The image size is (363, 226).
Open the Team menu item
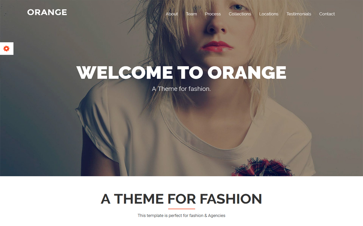[191, 14]
